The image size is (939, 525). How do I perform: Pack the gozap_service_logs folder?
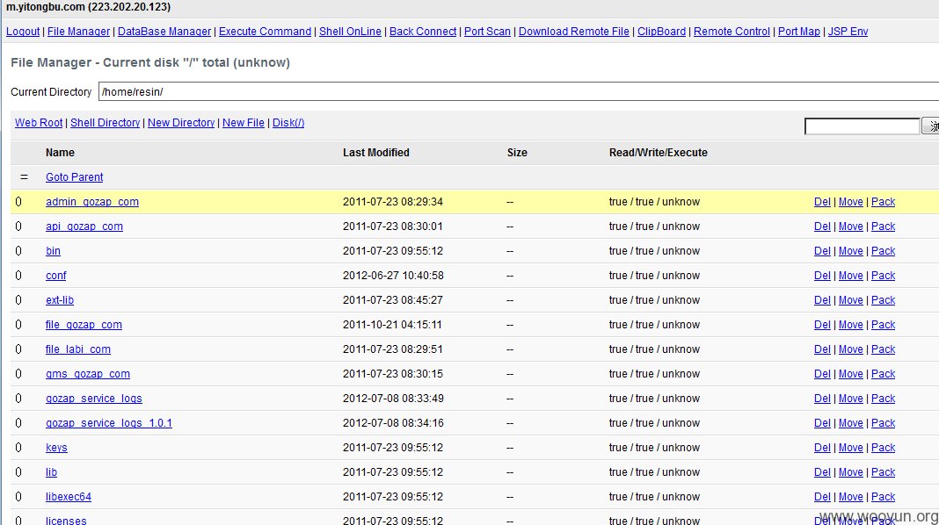tap(883, 399)
